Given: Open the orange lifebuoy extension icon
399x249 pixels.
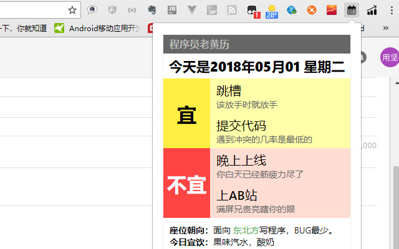Looking at the screenshot, I should point(312,10).
